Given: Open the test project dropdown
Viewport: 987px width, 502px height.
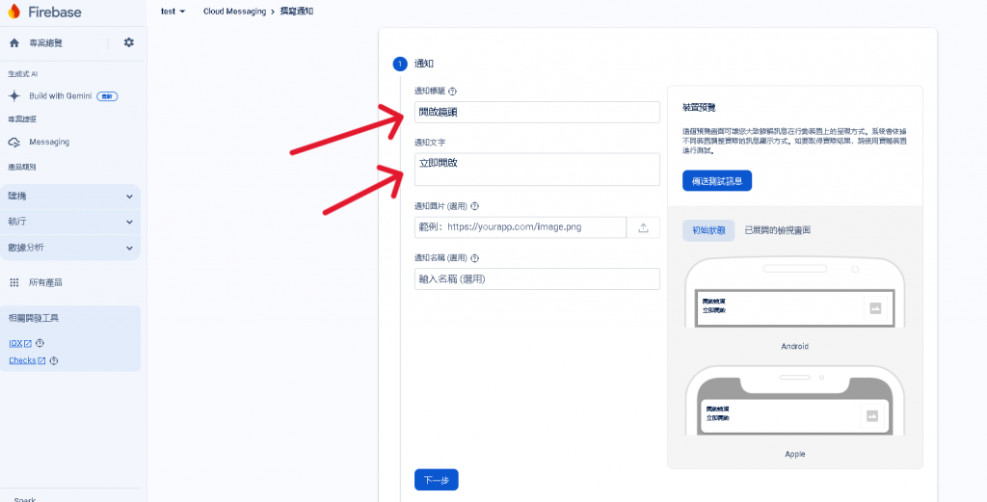Looking at the screenshot, I should click(173, 12).
